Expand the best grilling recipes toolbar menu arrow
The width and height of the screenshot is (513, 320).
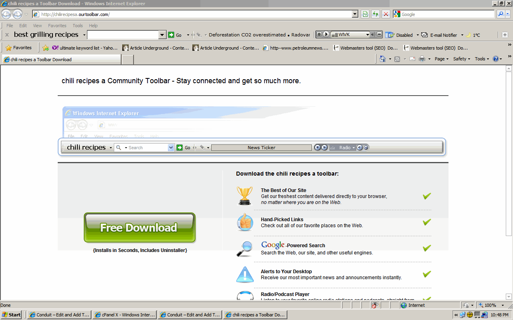[84, 35]
